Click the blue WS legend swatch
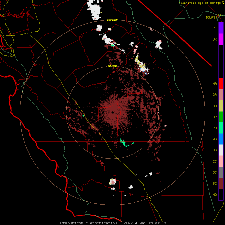This screenshot has width=225, height=225. 221,139
